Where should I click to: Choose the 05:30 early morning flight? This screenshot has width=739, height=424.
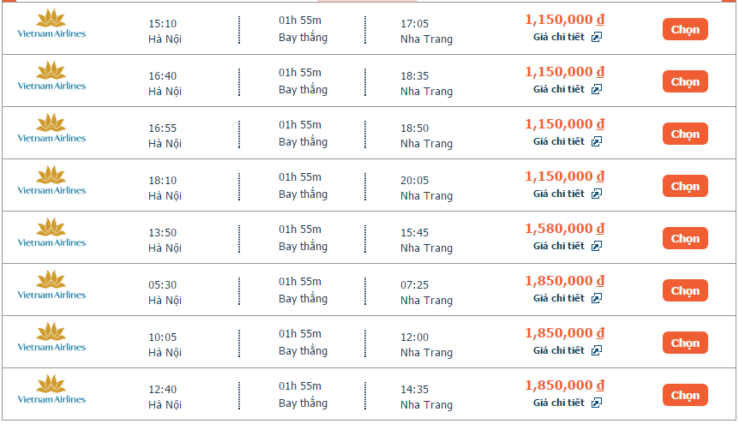(685, 290)
